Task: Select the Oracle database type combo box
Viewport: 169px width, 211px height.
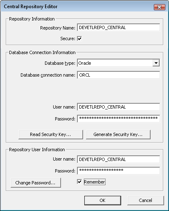Action: point(118,63)
